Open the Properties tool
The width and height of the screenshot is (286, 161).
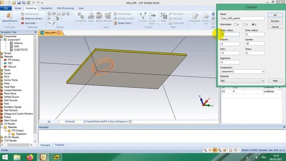pyautogui.click(x=195, y=18)
